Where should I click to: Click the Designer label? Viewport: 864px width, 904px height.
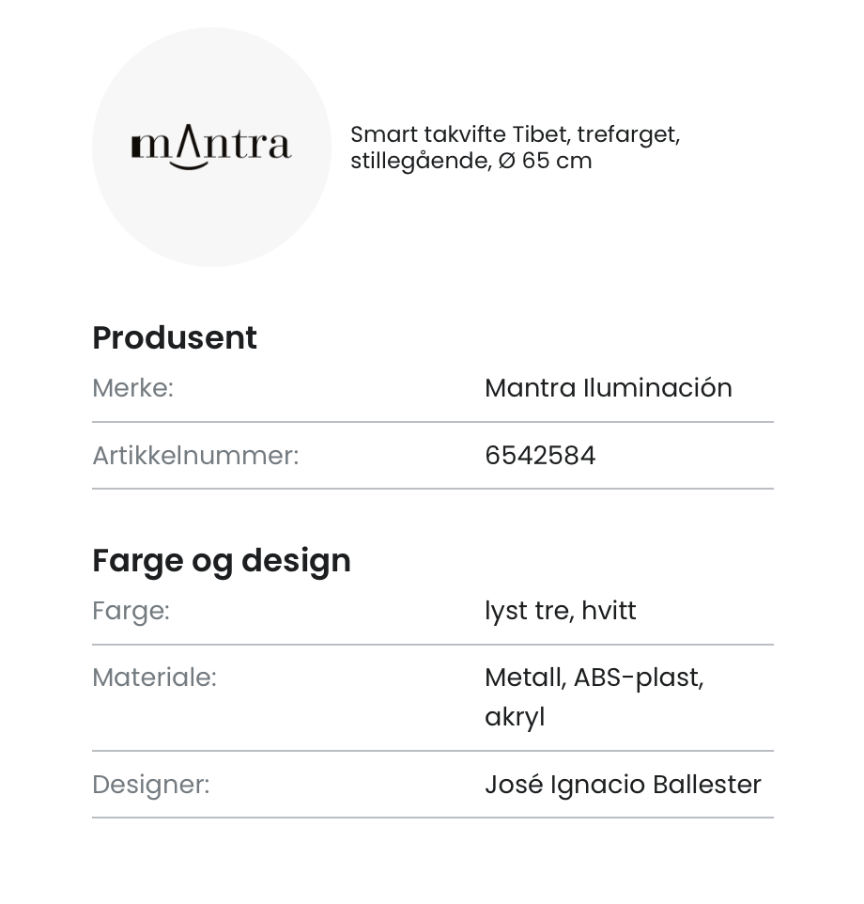pyautogui.click(x=150, y=785)
